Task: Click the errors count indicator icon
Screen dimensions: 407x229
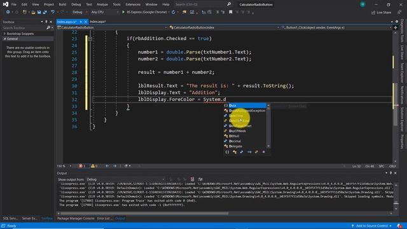Action: click(x=82, y=166)
